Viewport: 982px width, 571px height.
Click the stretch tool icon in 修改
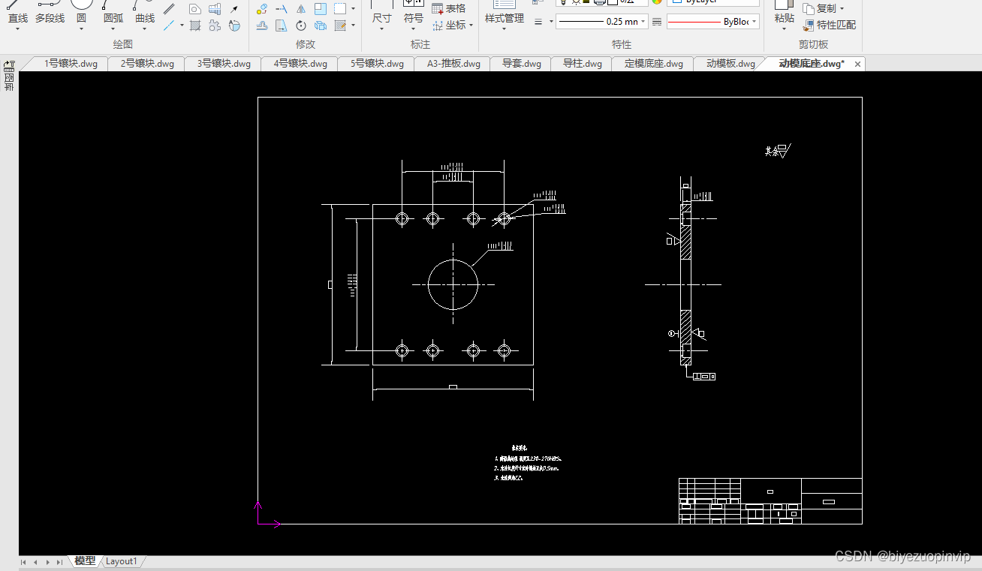pos(281,26)
